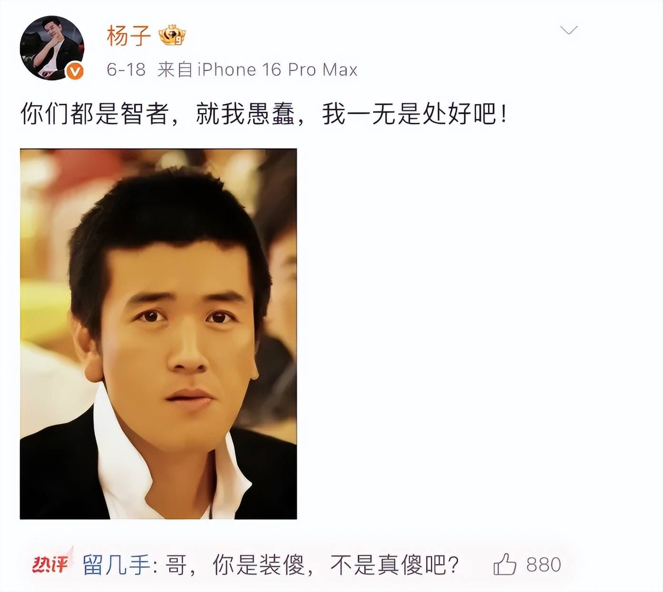The width and height of the screenshot is (663, 592).
Task: Open the username 杨子 profile link
Action: click(128, 36)
